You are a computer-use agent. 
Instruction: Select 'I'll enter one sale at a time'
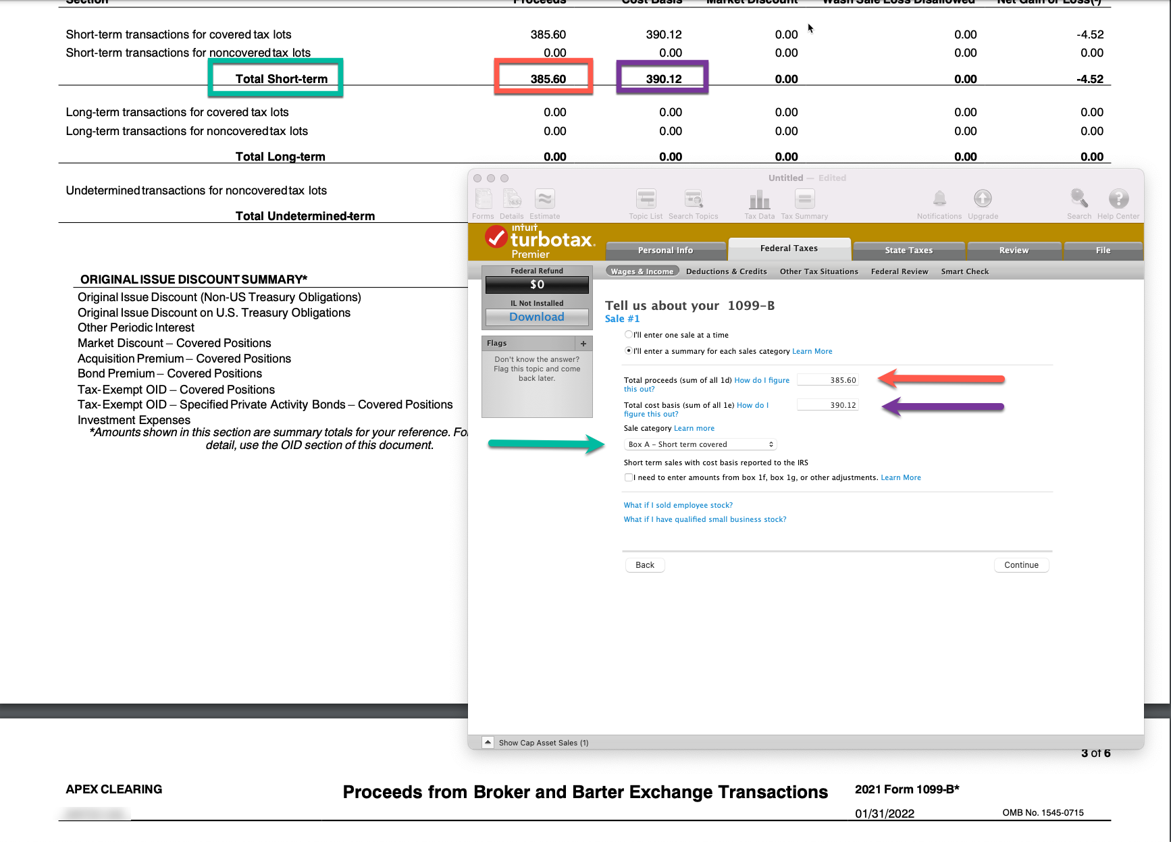click(628, 334)
